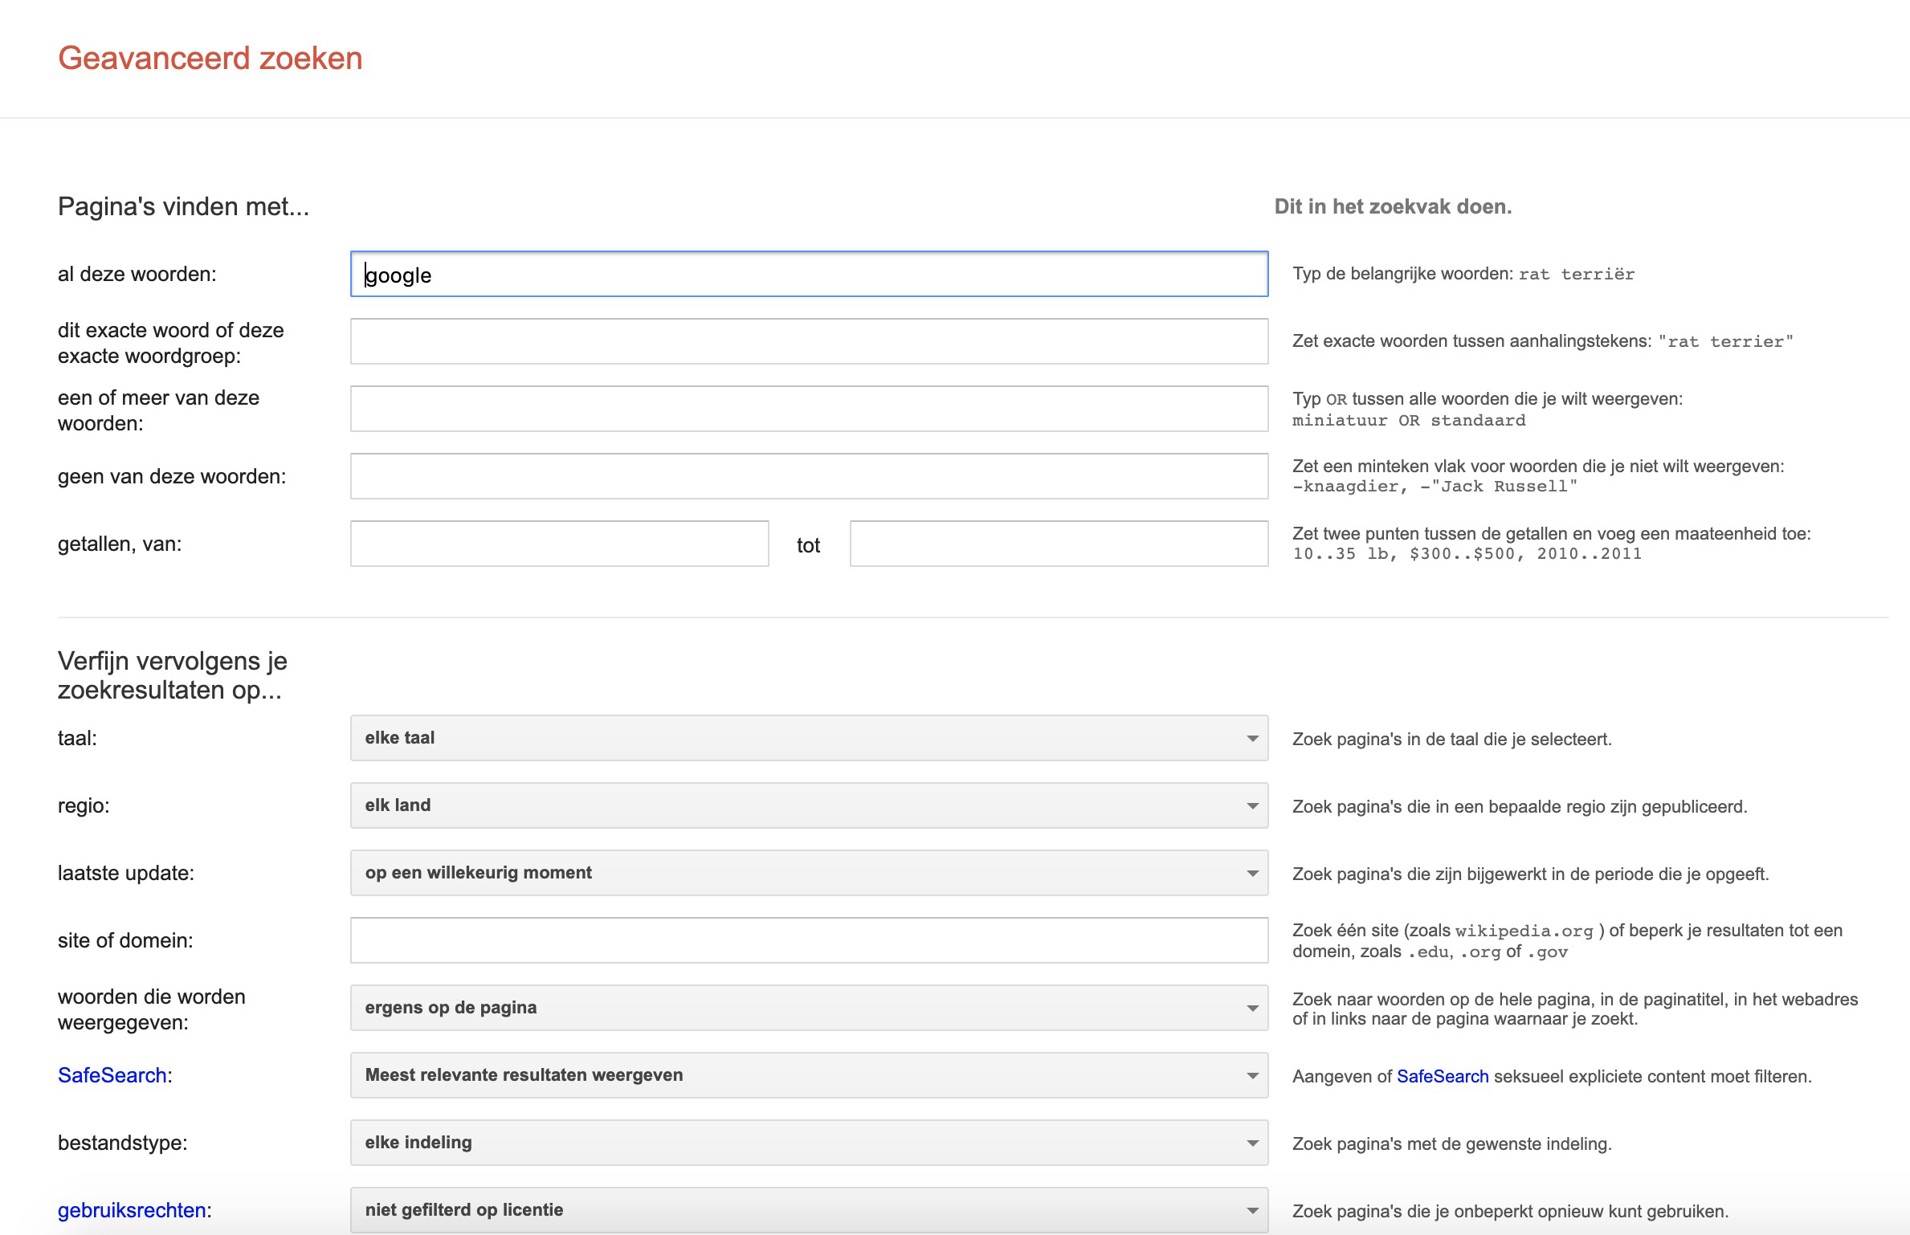Open the 'gebruiksrechten' link

pos(132,1210)
